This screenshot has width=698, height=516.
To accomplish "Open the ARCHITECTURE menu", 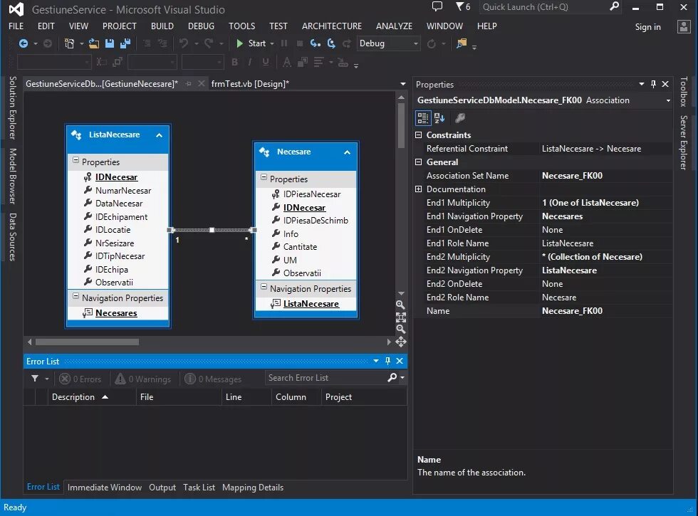I will click(332, 26).
